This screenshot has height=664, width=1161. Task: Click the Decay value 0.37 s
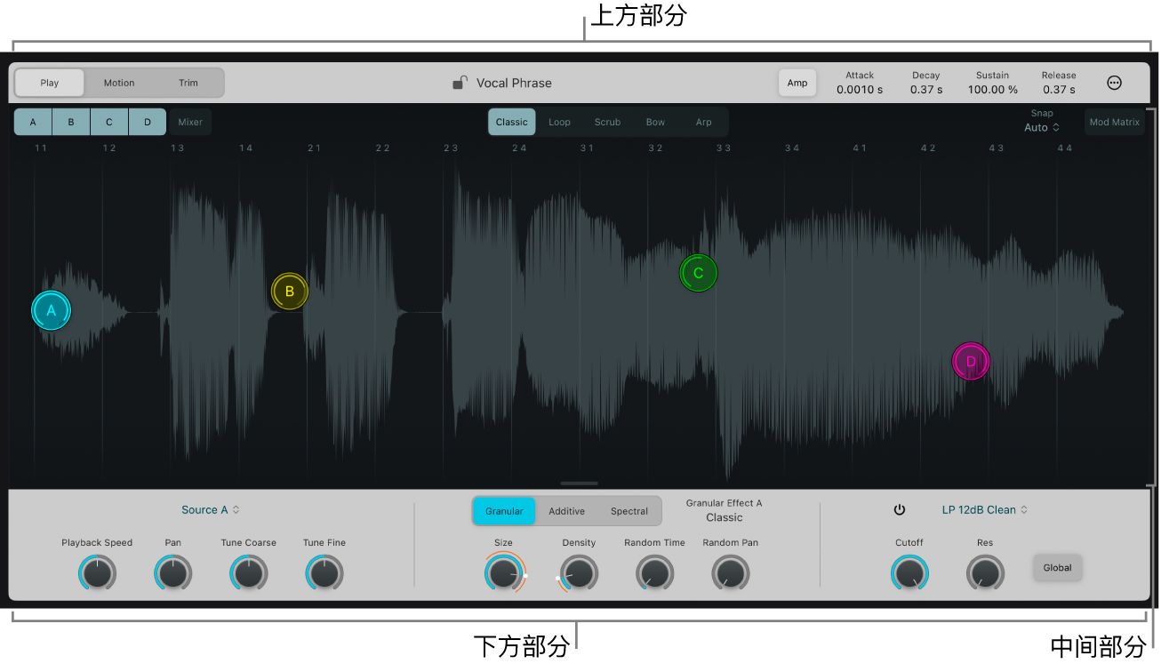(x=926, y=89)
